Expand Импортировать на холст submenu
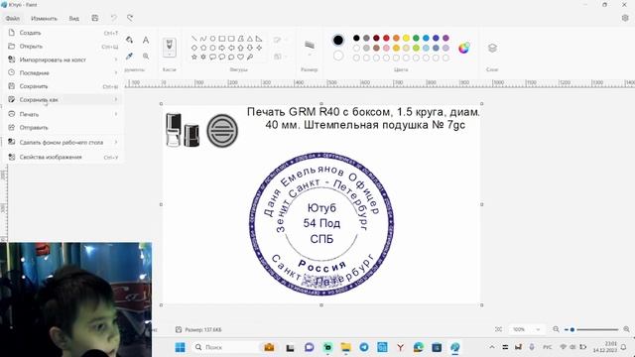The width and height of the screenshot is (635, 357). 115,59
